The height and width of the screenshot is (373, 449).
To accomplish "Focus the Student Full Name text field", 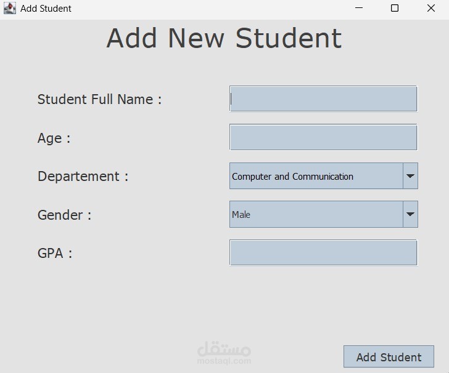I will 323,99.
